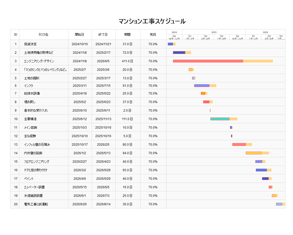Click the 411.0 日 duration cell
Image resolution: width=293 pixels, height=235 pixels.
click(x=128, y=61)
